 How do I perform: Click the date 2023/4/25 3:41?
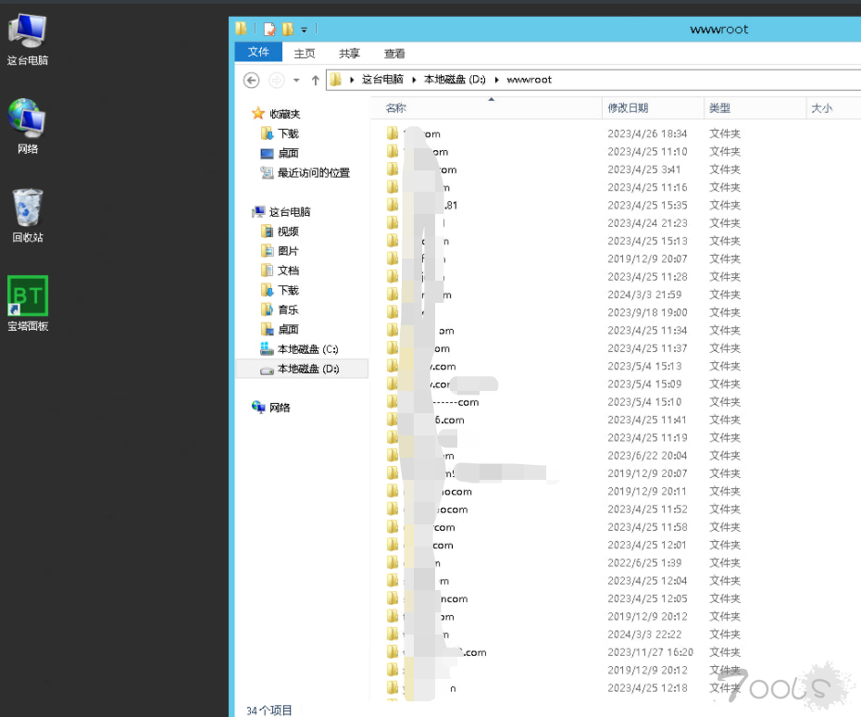643,170
